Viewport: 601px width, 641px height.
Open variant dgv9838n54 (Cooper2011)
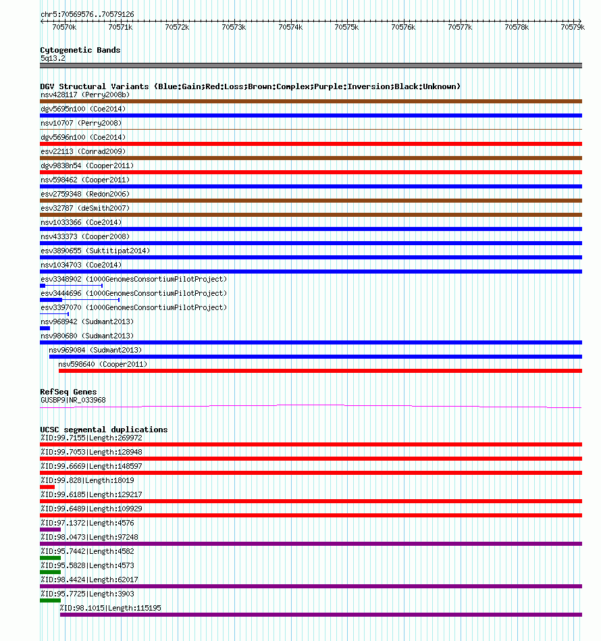pos(87,165)
